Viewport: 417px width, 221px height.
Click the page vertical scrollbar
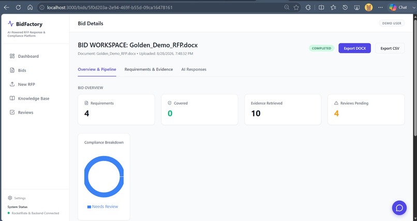click(x=415, y=77)
